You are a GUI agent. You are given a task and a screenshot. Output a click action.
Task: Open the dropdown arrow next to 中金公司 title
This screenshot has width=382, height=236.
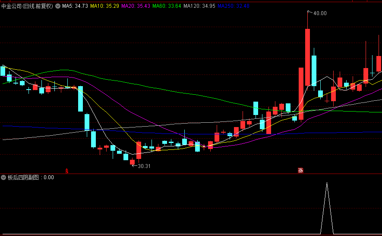pyautogui.click(x=58, y=6)
